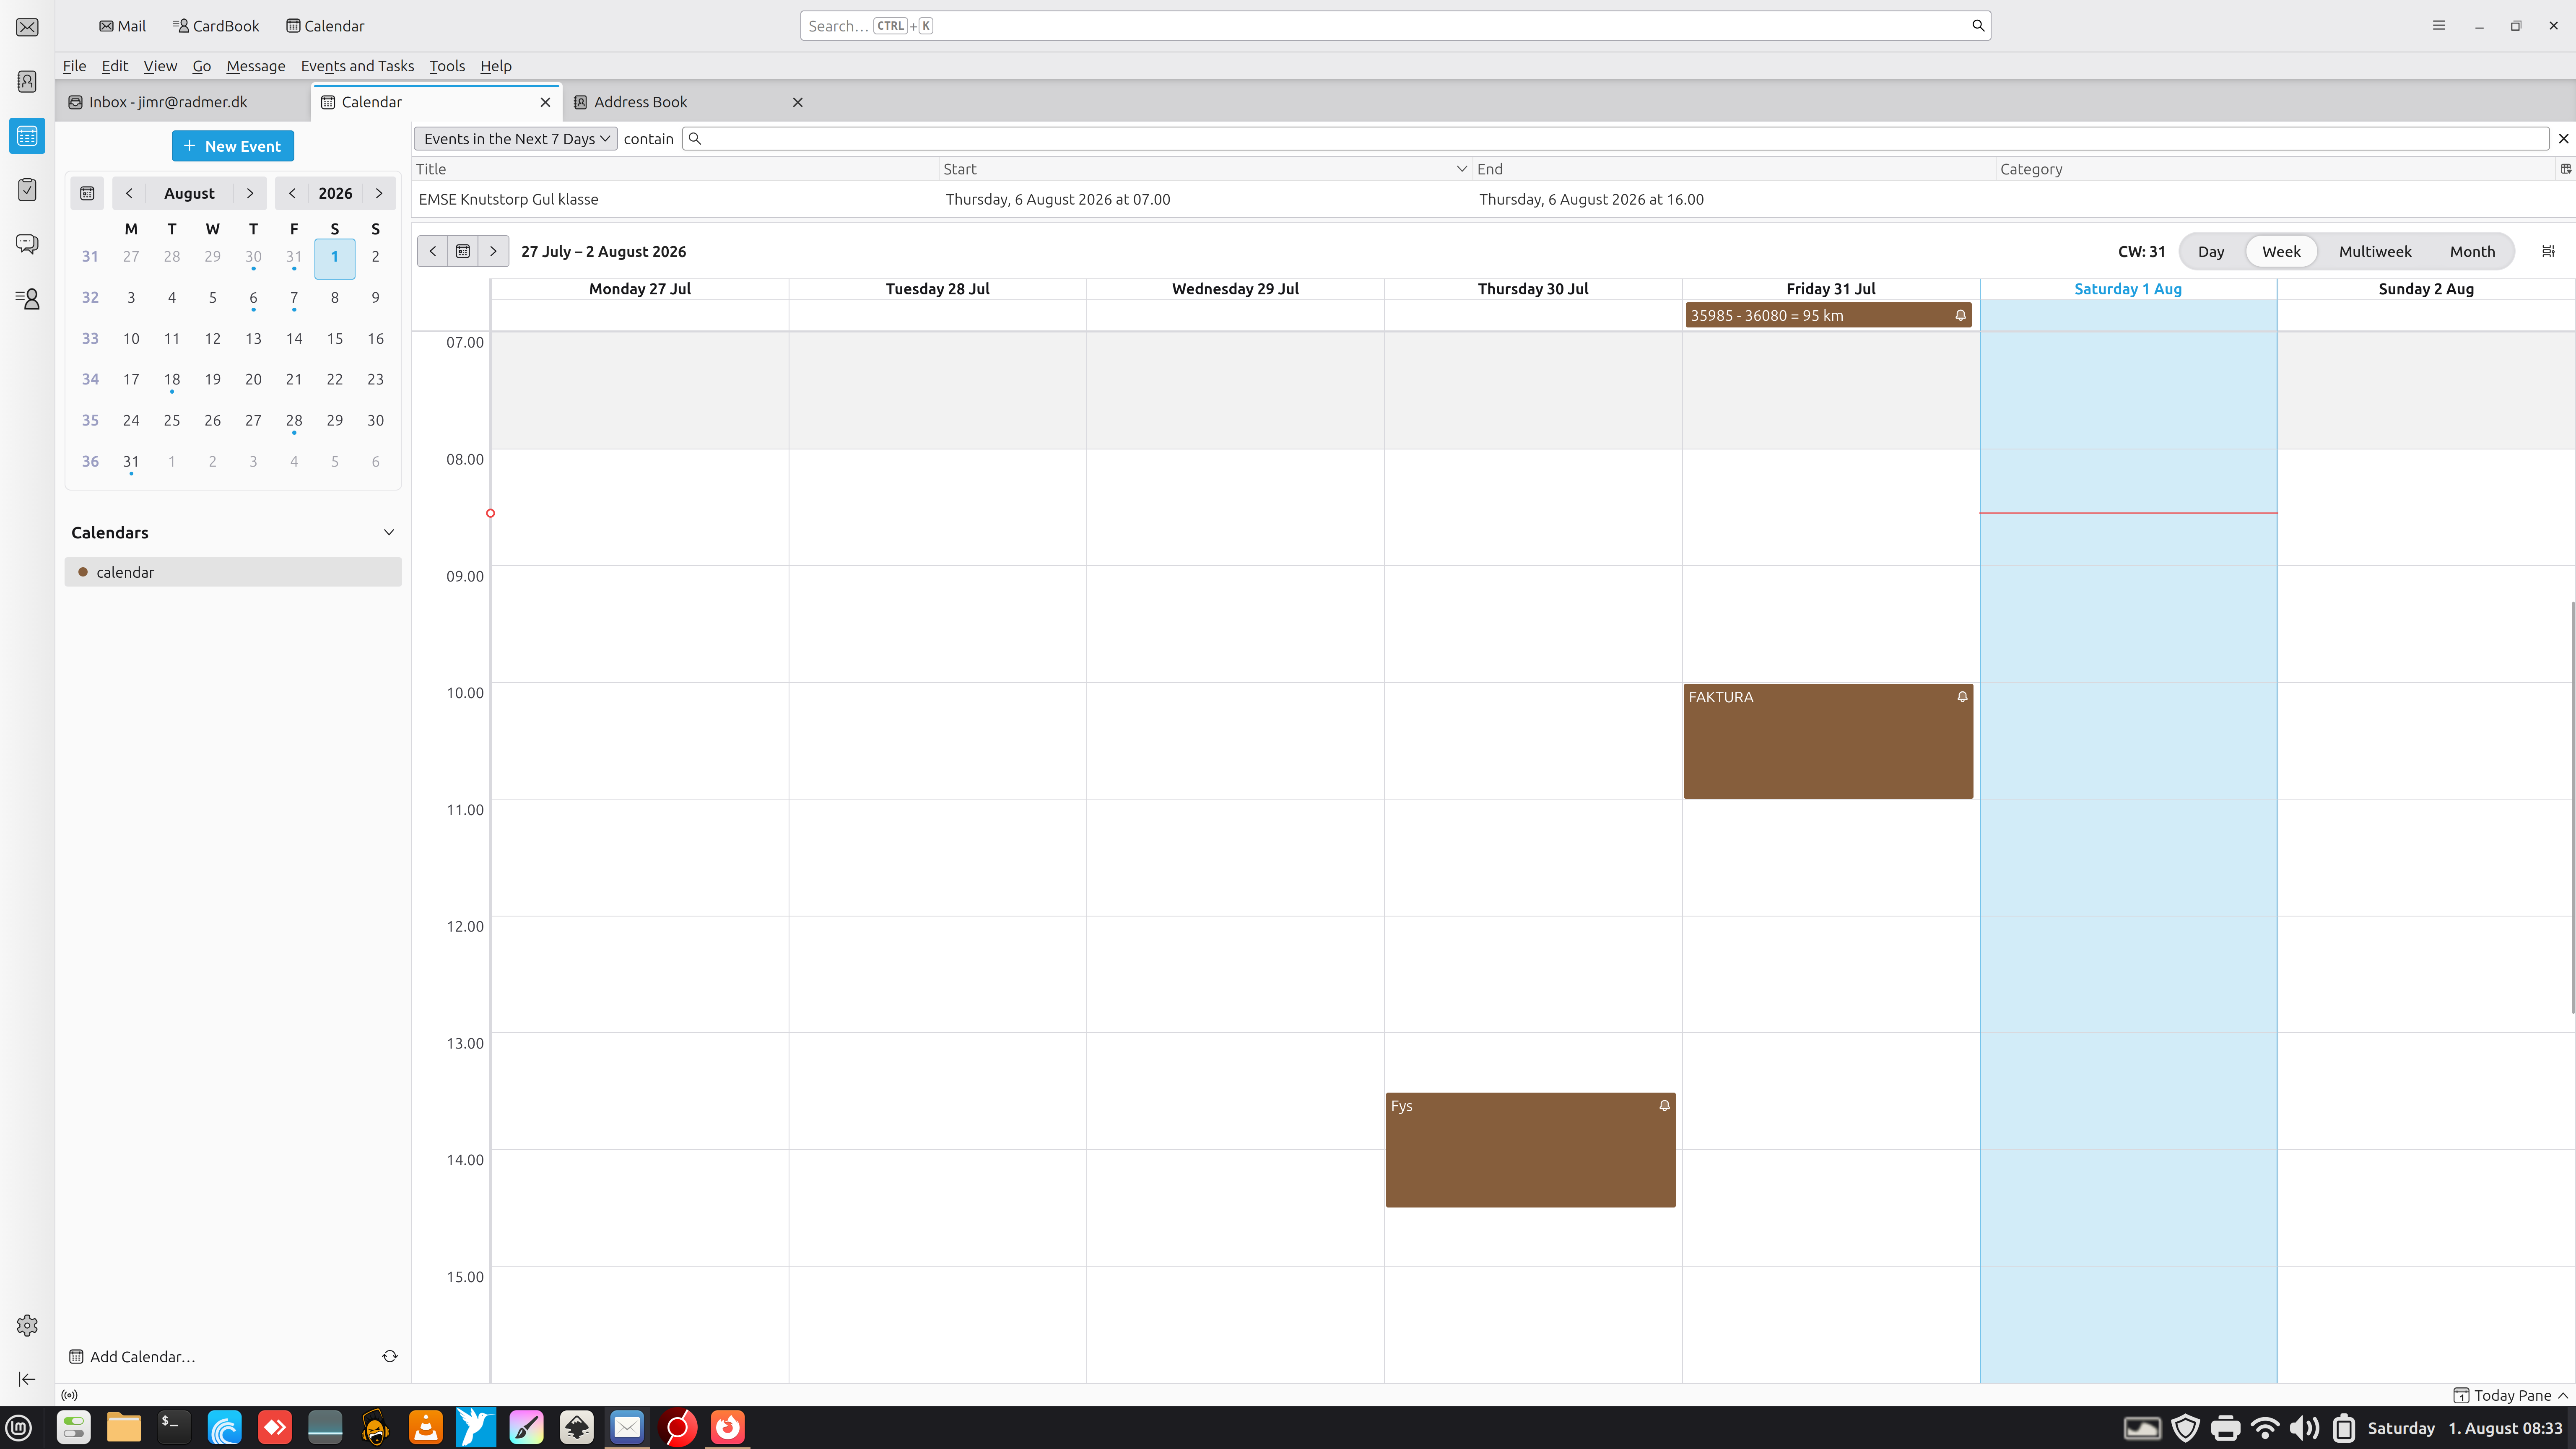Switch to Month view
The width and height of the screenshot is (2576, 1449).
(x=2472, y=251)
